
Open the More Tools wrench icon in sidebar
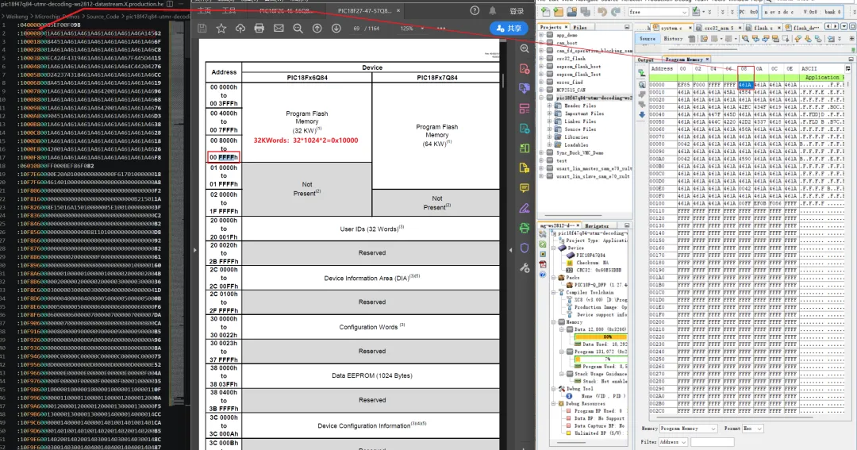click(525, 268)
